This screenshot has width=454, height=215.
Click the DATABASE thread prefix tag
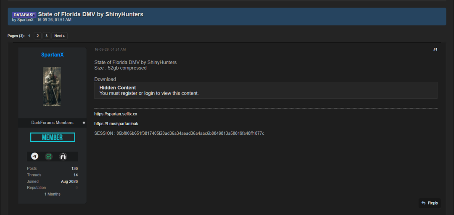click(x=24, y=15)
